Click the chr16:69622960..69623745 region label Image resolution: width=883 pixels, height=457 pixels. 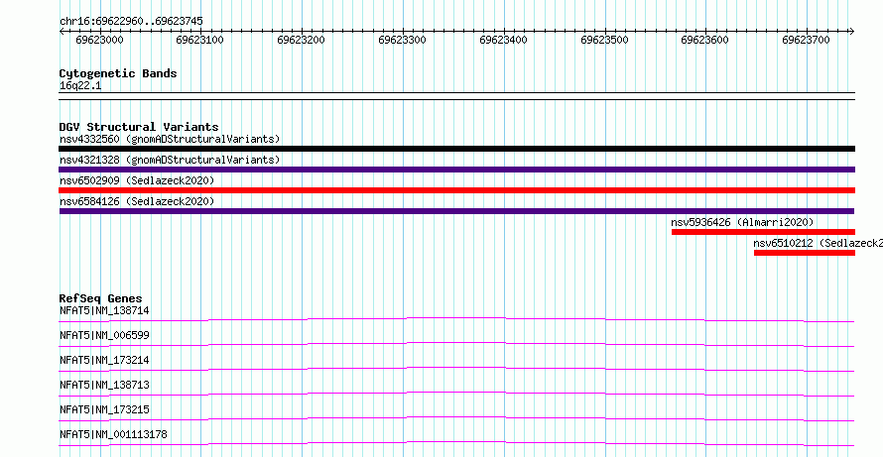(x=131, y=22)
